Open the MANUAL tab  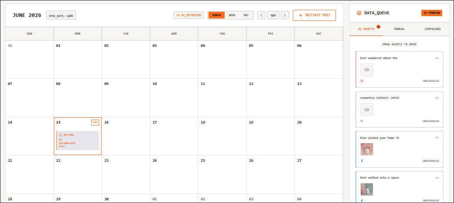(399, 29)
